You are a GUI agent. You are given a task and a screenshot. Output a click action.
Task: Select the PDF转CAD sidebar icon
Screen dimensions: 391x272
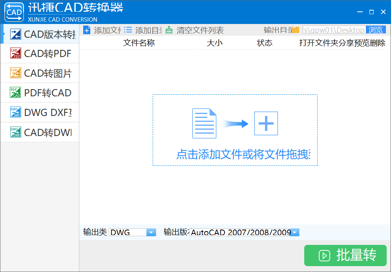[15, 92]
